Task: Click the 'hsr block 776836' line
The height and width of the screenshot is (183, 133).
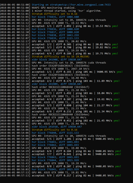Action: [40, 29]
